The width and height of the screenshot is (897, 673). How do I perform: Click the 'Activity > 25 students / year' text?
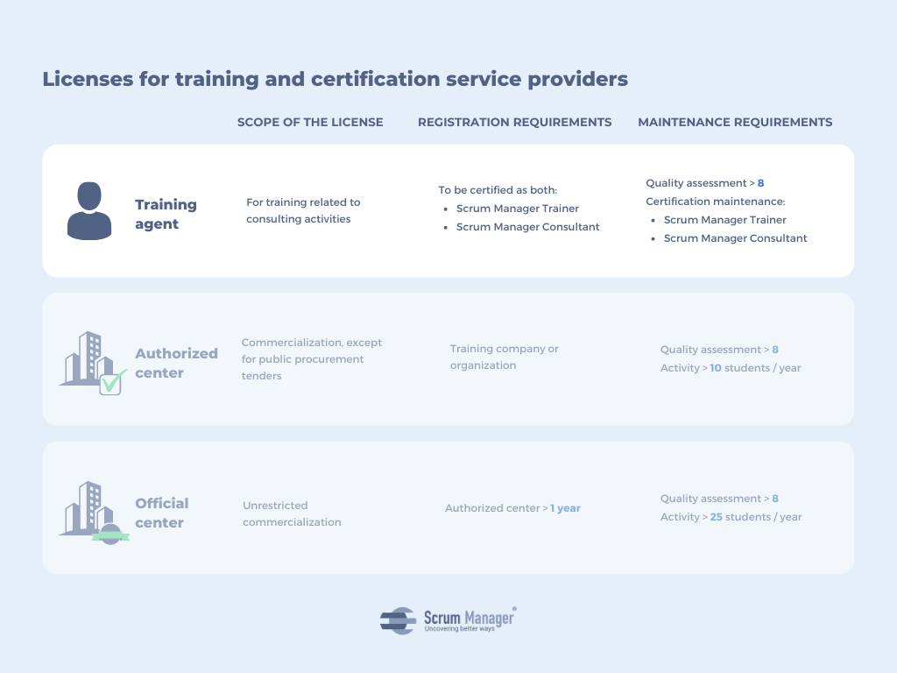[731, 517]
